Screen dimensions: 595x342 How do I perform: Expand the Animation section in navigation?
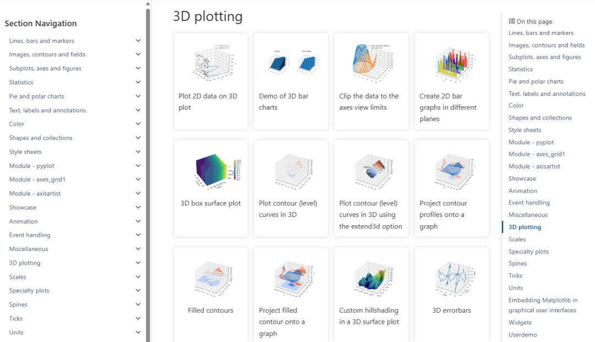pos(138,221)
